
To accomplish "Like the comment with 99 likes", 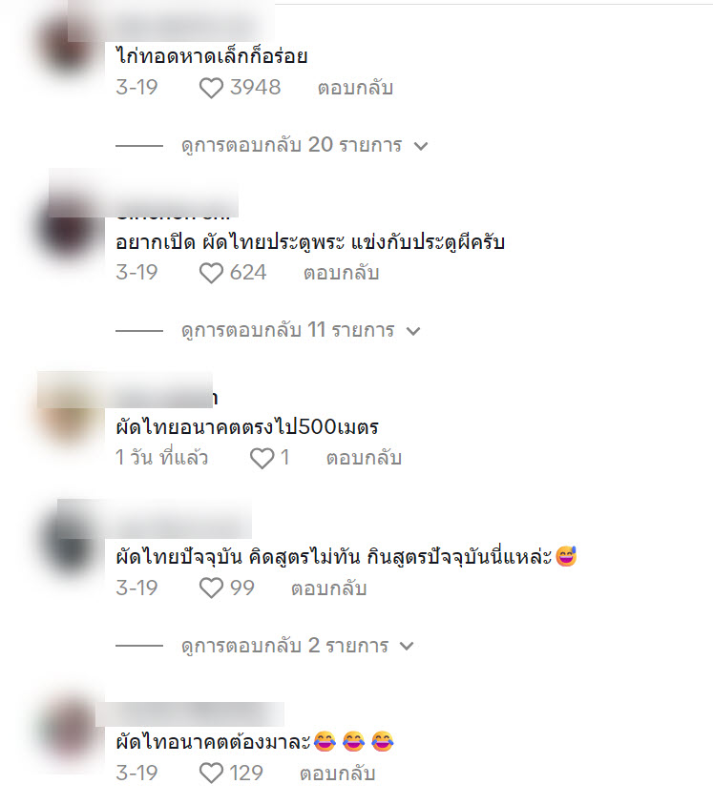I will tap(211, 588).
